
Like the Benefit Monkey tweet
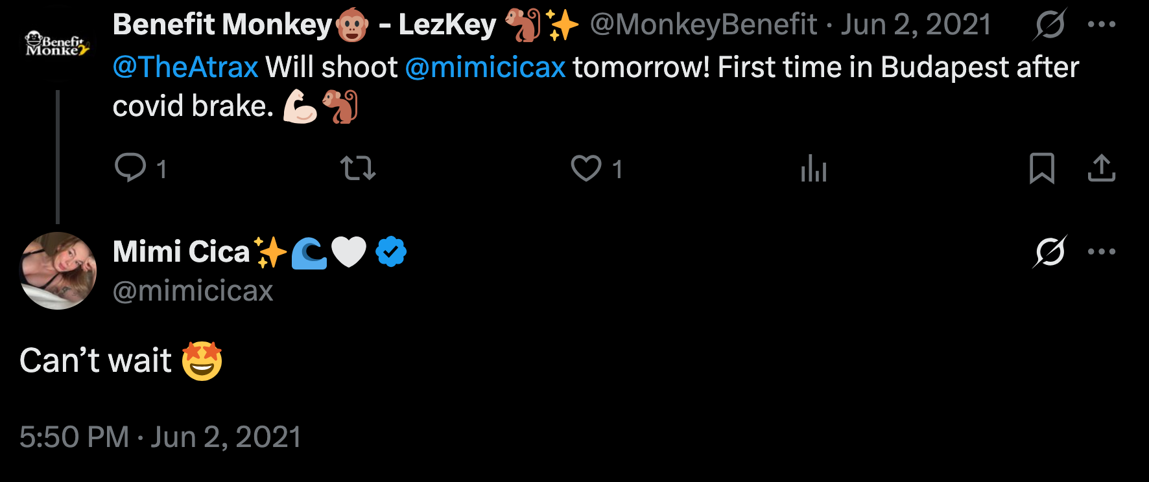[586, 168]
